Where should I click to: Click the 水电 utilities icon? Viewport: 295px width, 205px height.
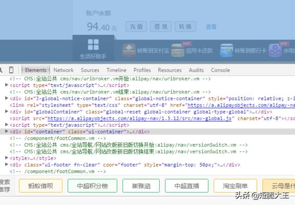point(275,50)
